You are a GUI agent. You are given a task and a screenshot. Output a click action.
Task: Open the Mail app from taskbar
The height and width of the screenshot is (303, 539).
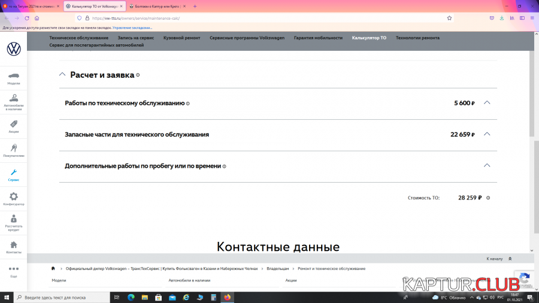172,298
